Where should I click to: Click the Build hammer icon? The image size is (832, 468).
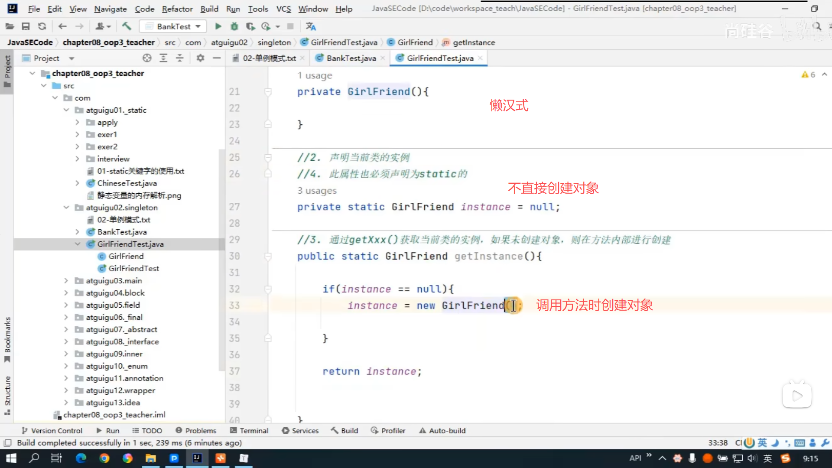click(127, 26)
